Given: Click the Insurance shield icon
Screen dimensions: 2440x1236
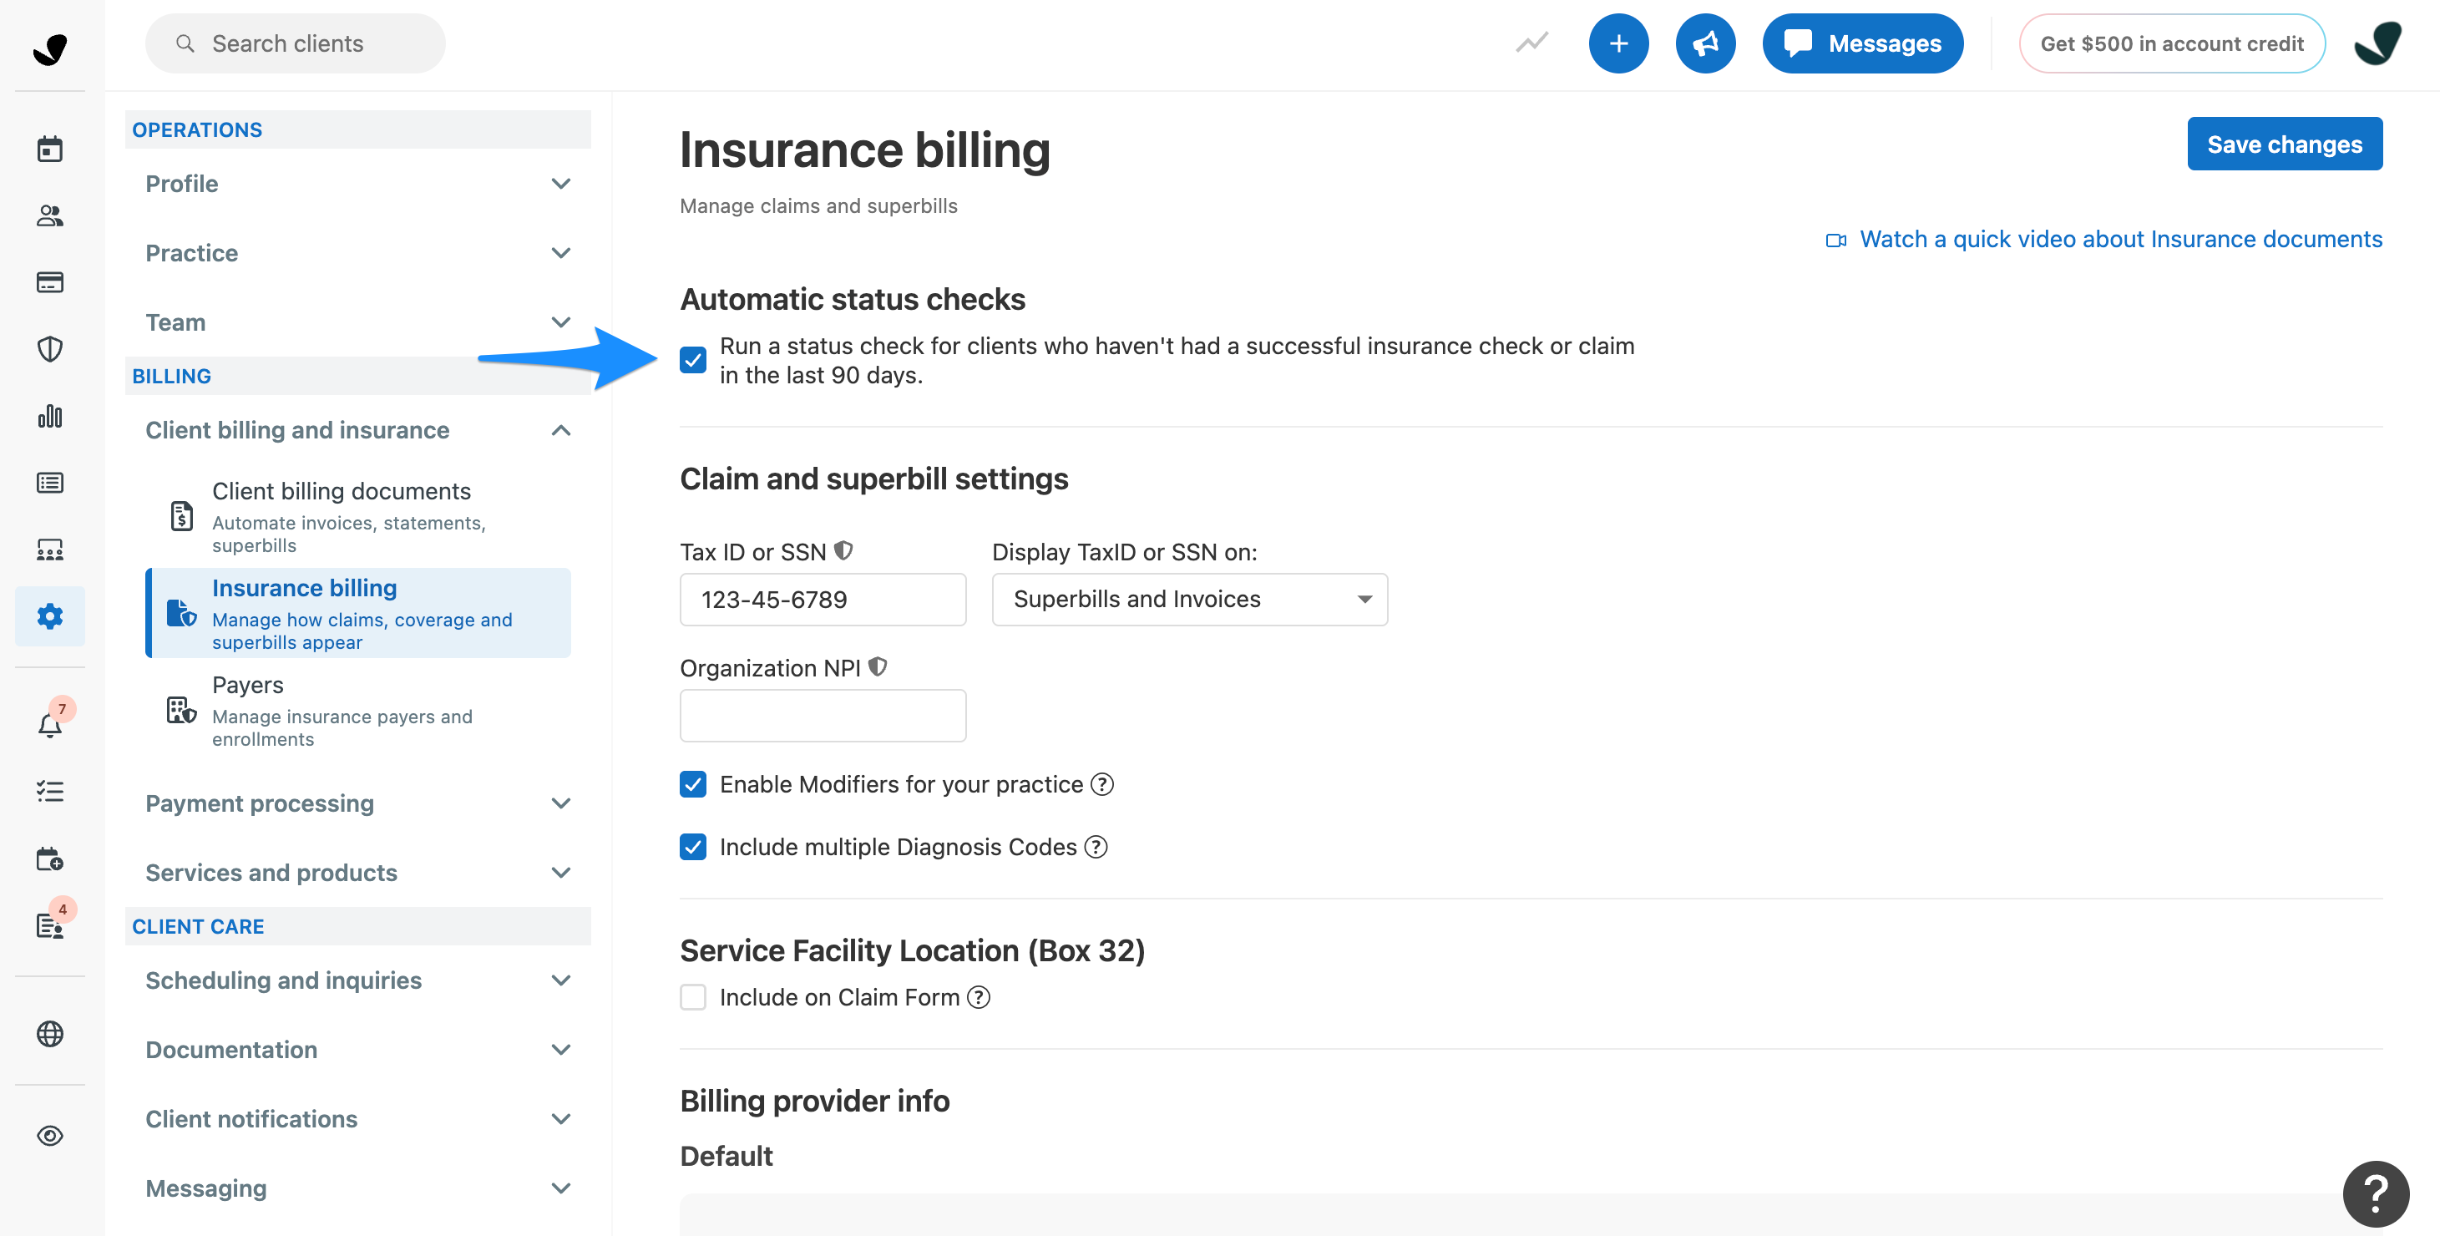Looking at the screenshot, I should tap(49, 348).
